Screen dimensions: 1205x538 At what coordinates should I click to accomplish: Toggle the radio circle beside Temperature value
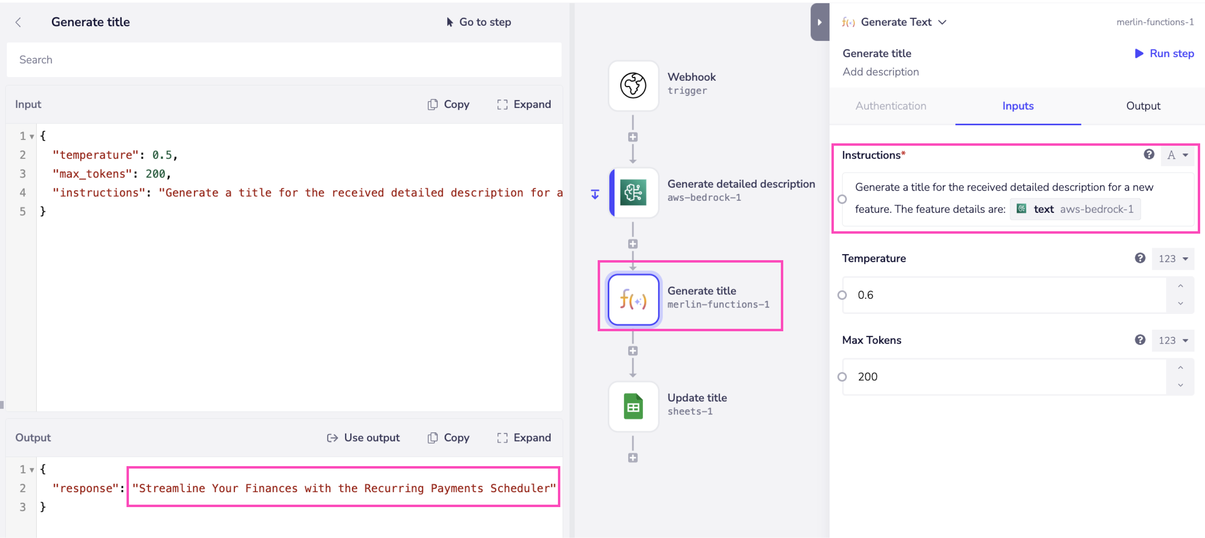[842, 295]
